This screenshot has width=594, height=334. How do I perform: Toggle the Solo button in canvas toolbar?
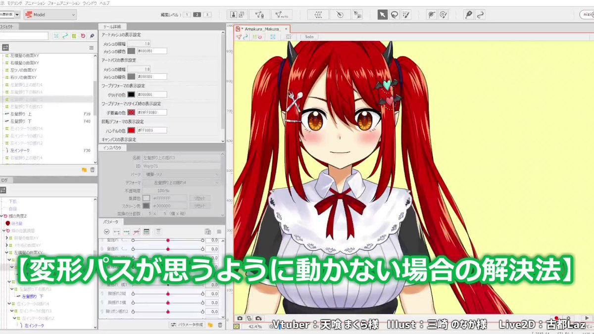(x=309, y=37)
